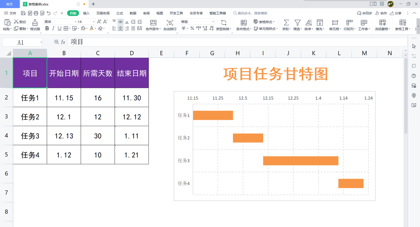The width and height of the screenshot is (420, 227).
Task: Click the Cut (剪切) scissors button
Action: coord(20,22)
